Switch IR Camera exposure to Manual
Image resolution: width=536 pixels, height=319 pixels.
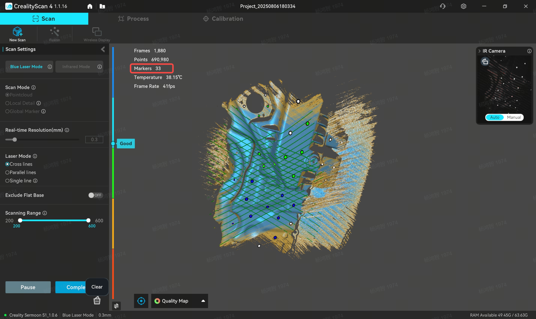[x=514, y=117]
